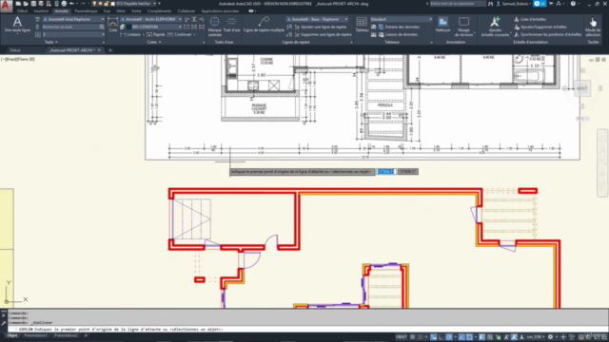Select the Cote dimension tool
The height and width of the screenshot is (342, 609).
(112, 26)
